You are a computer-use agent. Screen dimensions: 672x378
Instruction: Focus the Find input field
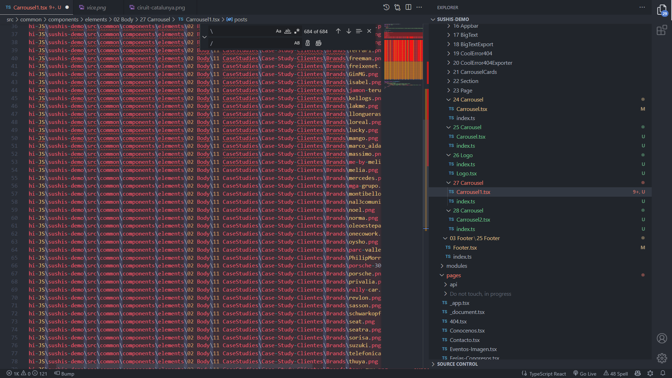click(x=241, y=31)
